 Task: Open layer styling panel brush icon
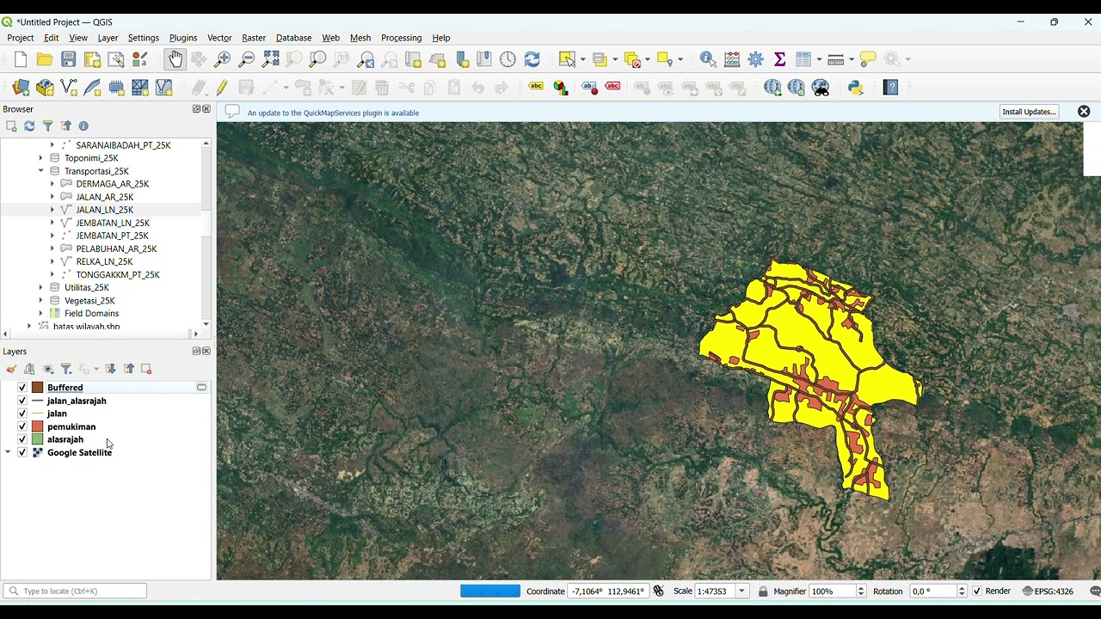[11, 369]
